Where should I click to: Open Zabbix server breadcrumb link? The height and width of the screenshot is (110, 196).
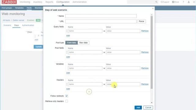(x=18, y=20)
